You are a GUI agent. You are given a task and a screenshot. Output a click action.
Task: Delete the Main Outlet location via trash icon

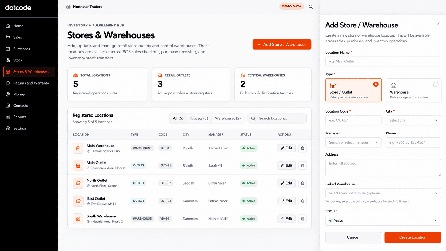click(302, 165)
